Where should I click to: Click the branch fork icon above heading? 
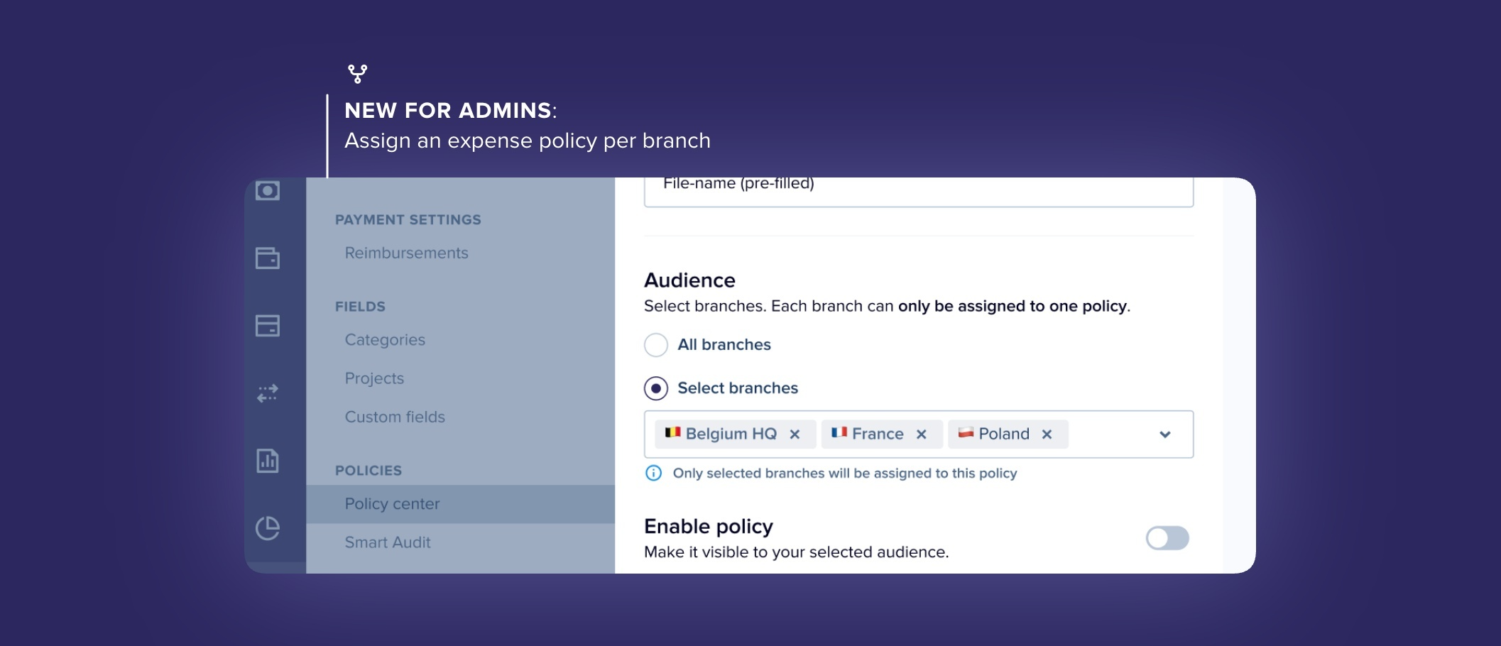tap(357, 74)
